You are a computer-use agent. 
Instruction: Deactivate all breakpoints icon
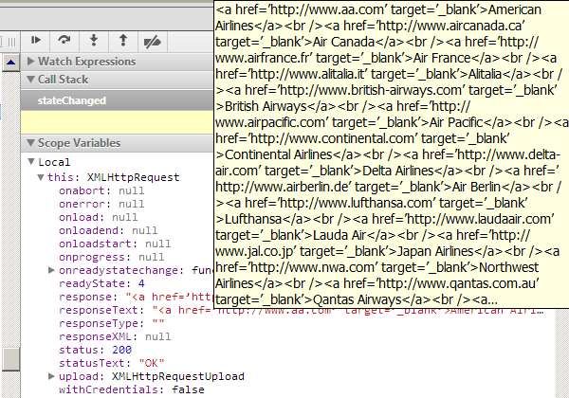pos(153,41)
